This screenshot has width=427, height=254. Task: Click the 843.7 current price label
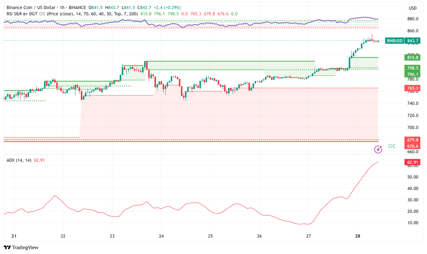pos(412,41)
